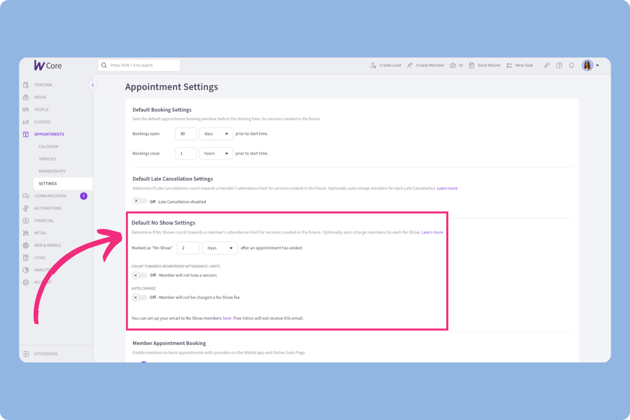
Task: Click the notifications bell icon
Action: (571, 65)
